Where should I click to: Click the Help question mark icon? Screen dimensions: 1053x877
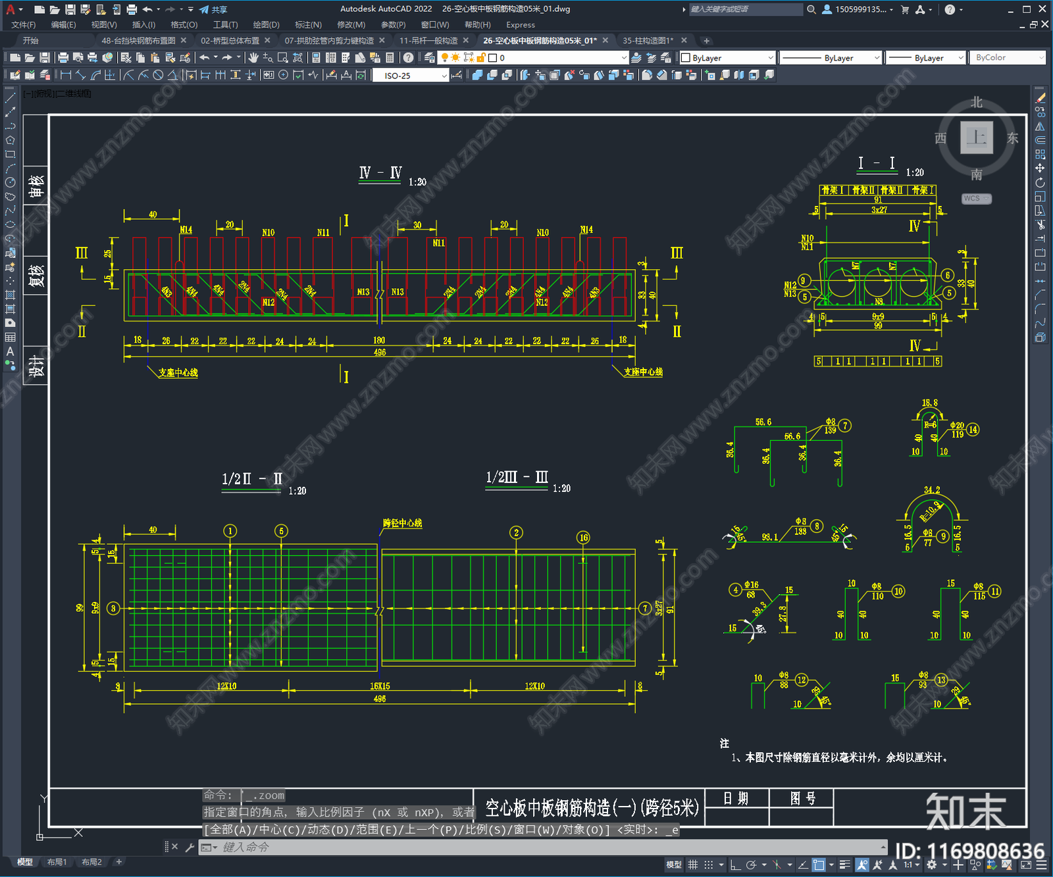tap(408, 58)
